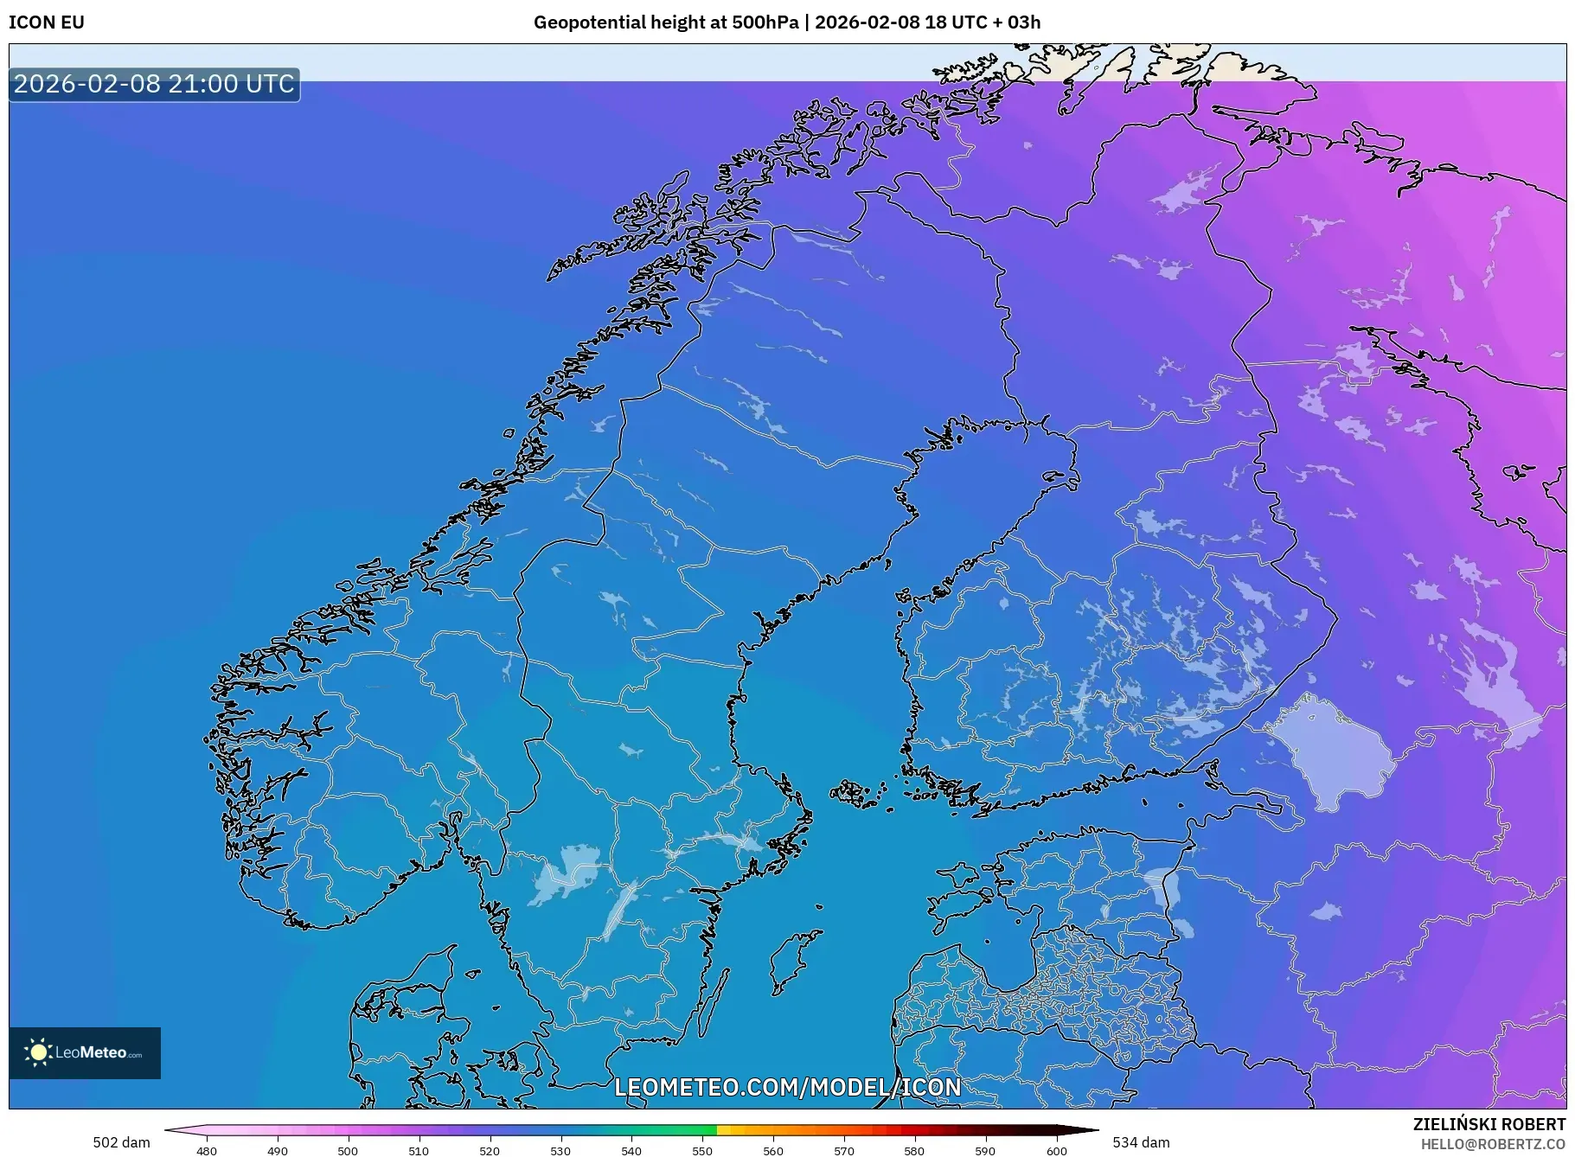Click the ".com" suffix beside the LeoMeteo wordmark

coord(134,1057)
